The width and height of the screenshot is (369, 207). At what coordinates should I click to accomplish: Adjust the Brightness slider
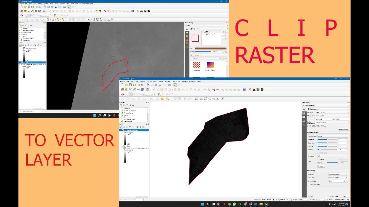(327, 139)
